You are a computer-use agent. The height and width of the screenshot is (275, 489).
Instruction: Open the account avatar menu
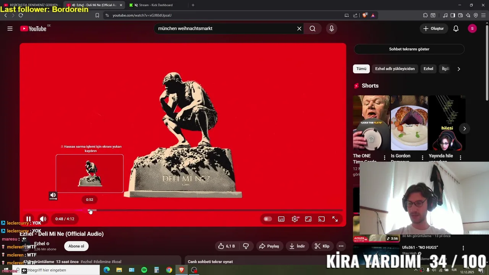tap(472, 29)
